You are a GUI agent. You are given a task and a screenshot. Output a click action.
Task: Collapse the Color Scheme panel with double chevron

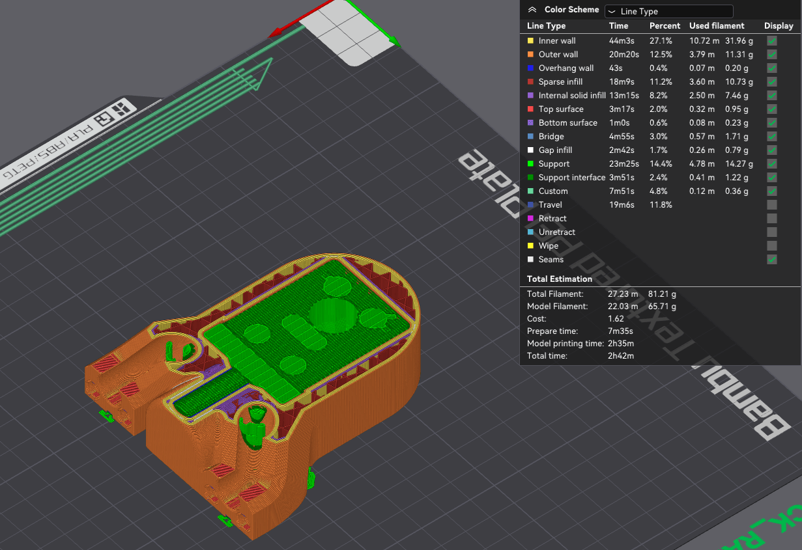point(532,10)
